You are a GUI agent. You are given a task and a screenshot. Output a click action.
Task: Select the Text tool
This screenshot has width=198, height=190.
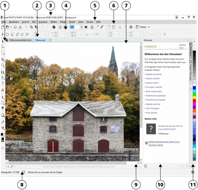(3, 90)
